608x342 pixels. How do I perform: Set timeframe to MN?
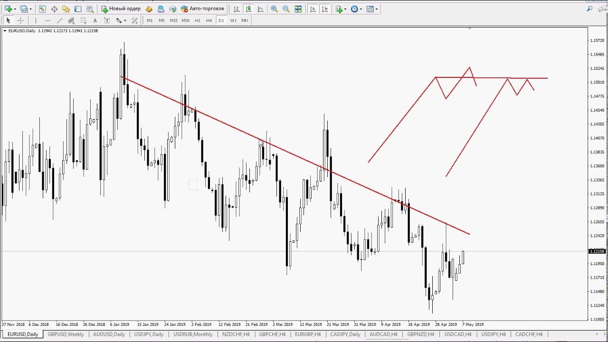[245, 20]
